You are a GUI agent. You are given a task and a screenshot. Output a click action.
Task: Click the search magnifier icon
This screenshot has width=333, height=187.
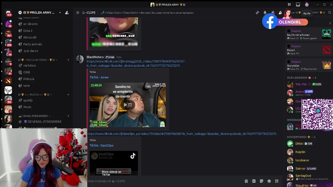tap(329, 12)
